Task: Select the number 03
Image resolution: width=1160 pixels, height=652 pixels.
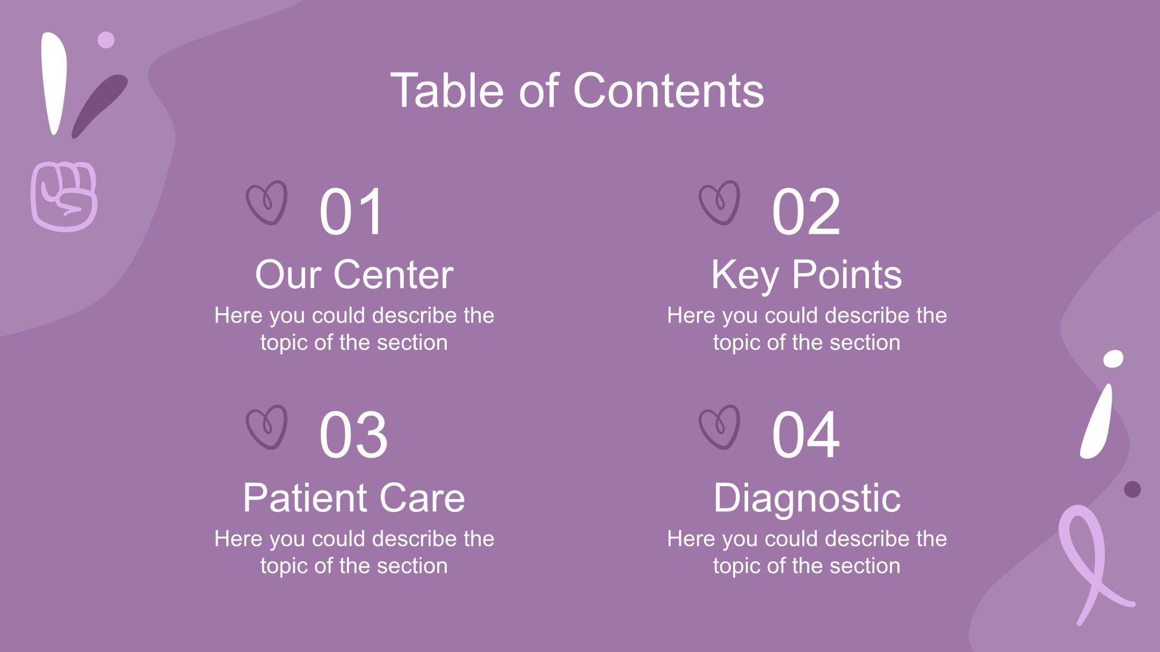Action: pyautogui.click(x=353, y=434)
